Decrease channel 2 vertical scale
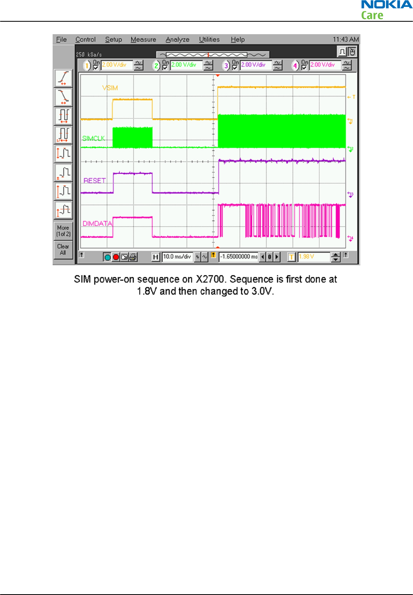The image size is (413, 595). pos(208,68)
